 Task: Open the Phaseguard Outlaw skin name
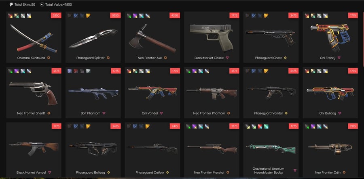tap(150, 173)
